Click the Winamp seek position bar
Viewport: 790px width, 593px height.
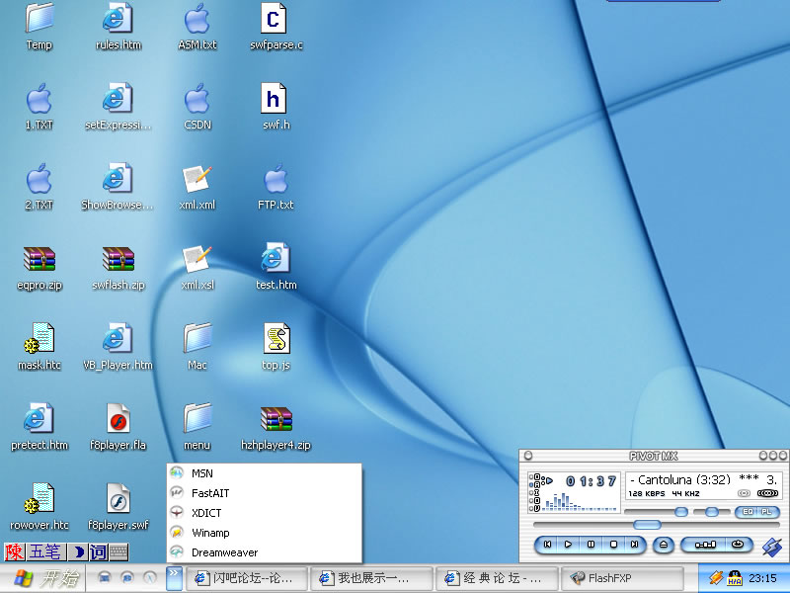click(x=656, y=525)
